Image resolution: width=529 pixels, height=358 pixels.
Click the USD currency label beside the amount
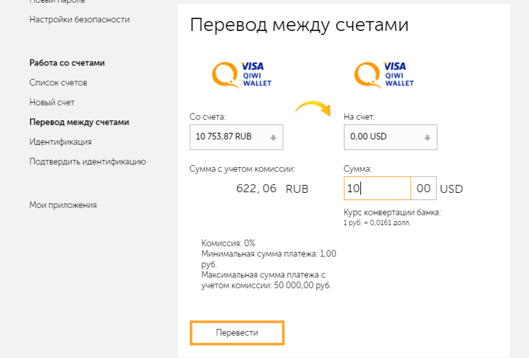(x=452, y=189)
